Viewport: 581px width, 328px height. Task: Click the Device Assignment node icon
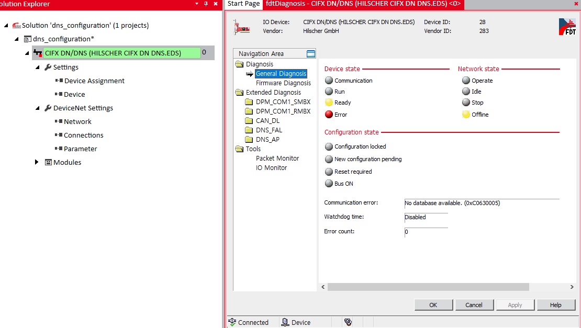(59, 81)
